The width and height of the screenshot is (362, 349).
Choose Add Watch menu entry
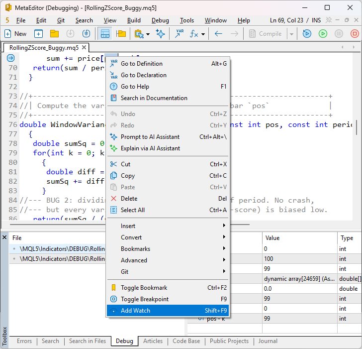[x=168, y=310]
